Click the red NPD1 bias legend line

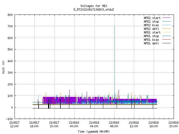(166, 40)
